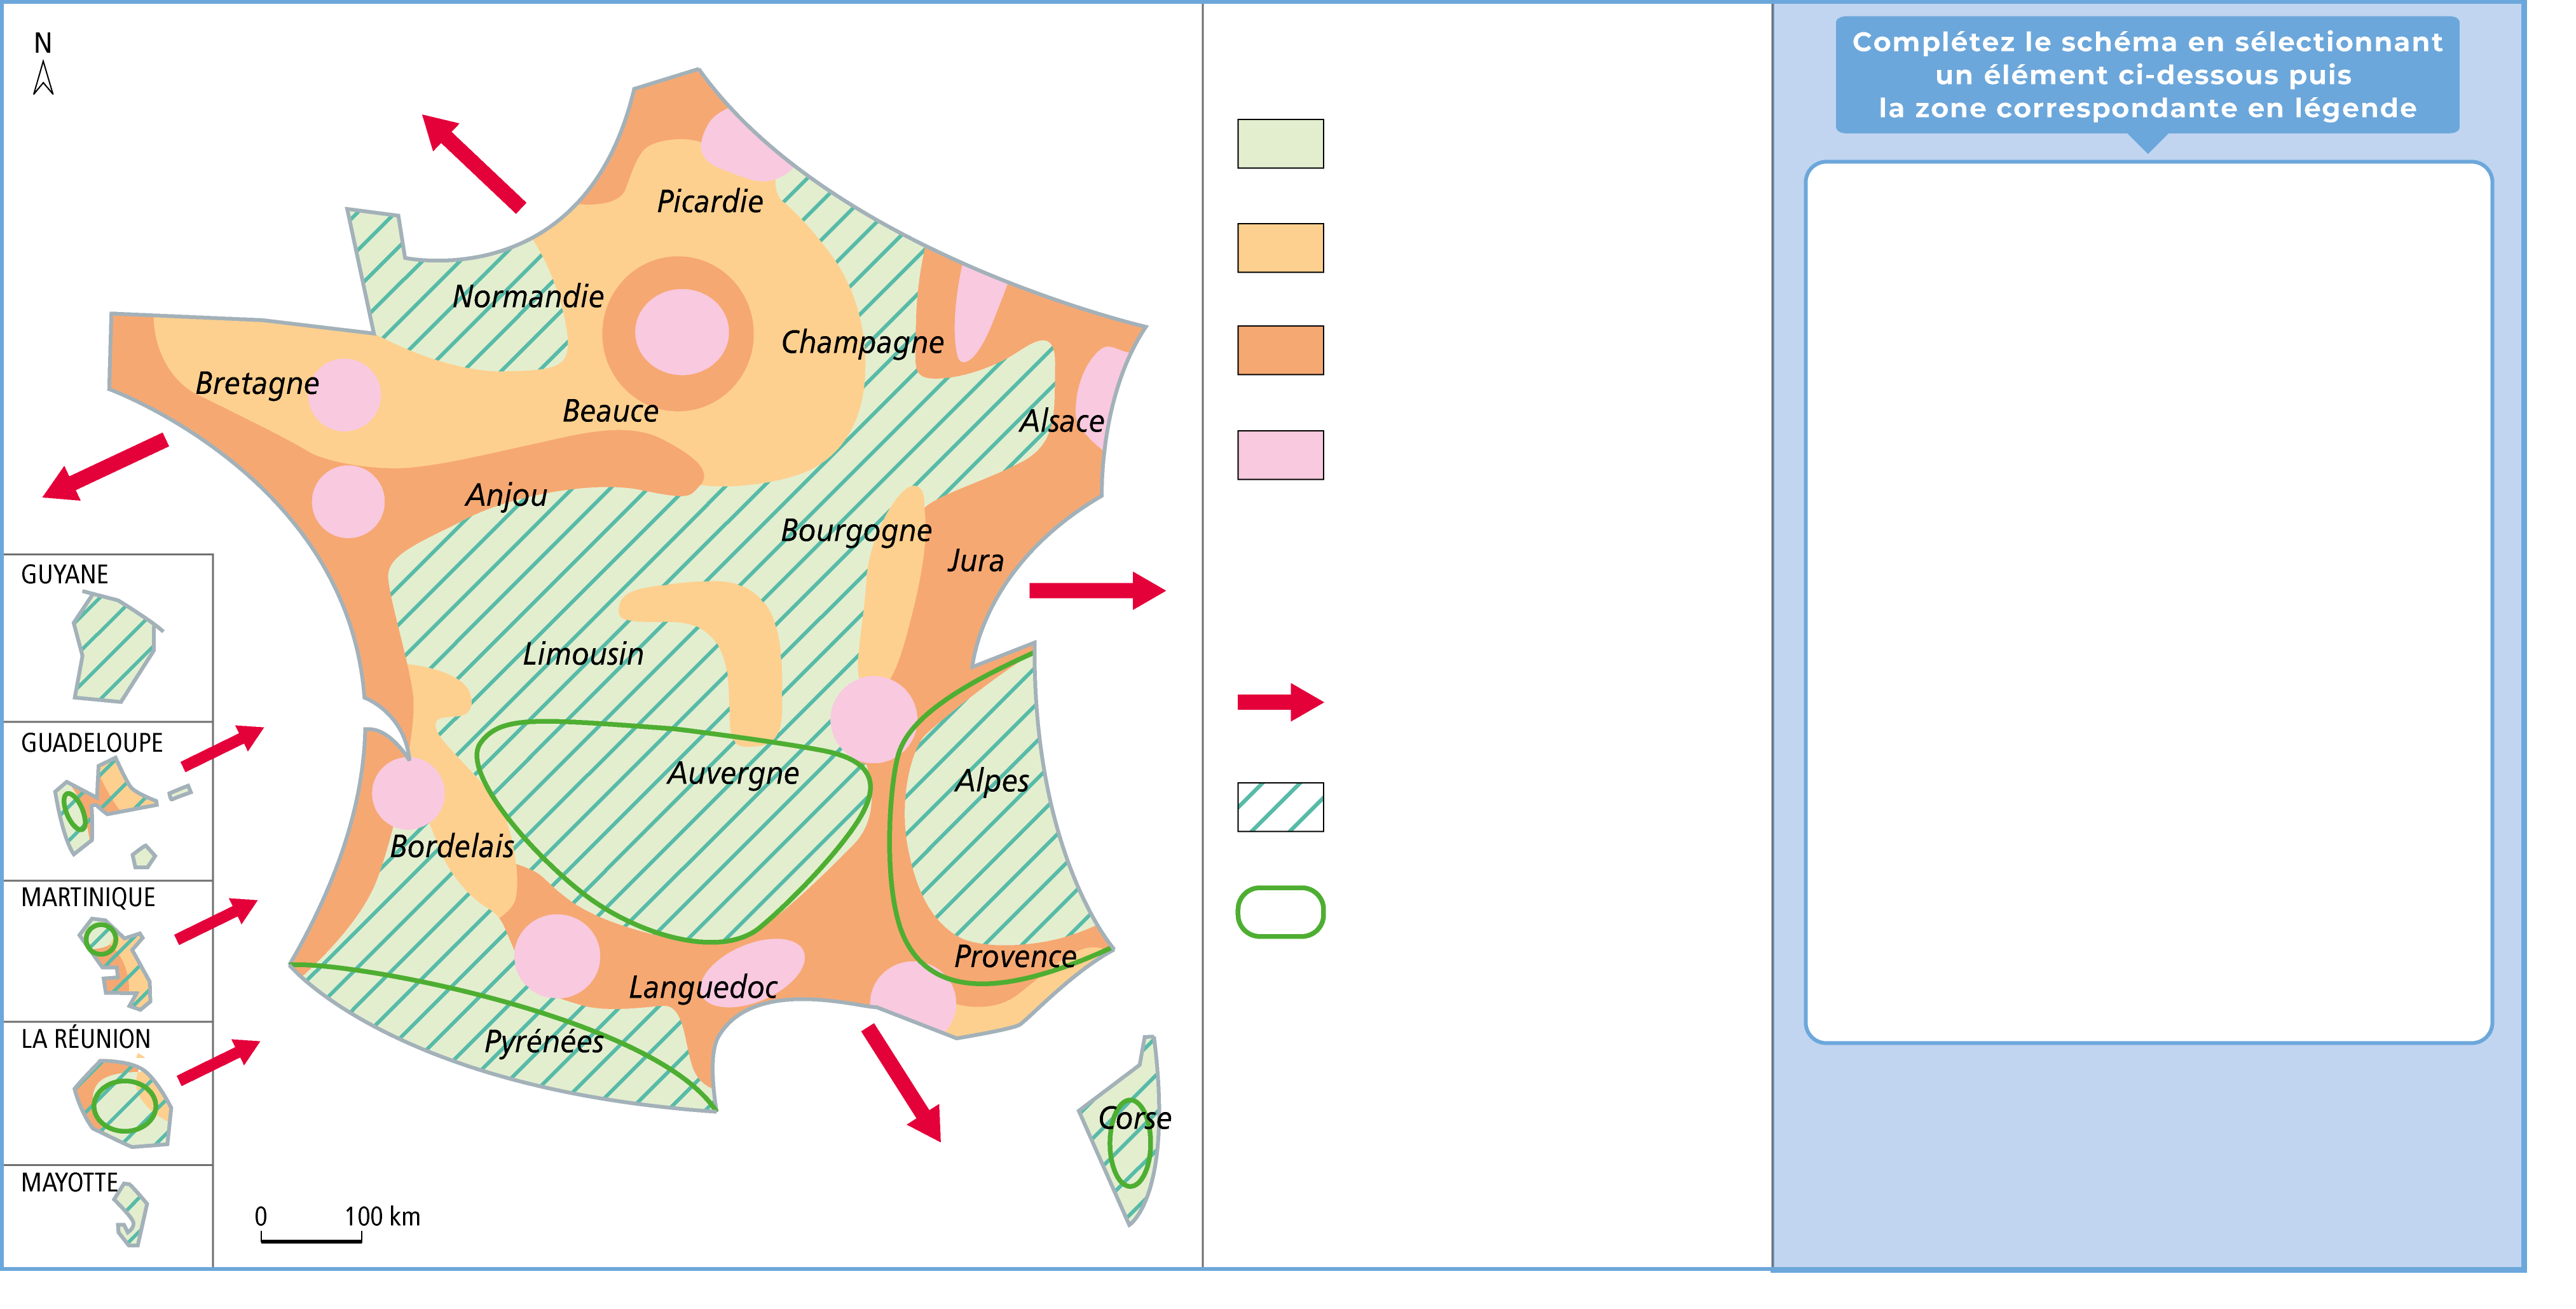Screen dimensions: 2576x1309
Task: Click the pink circle at Paris center
Action: [682, 333]
